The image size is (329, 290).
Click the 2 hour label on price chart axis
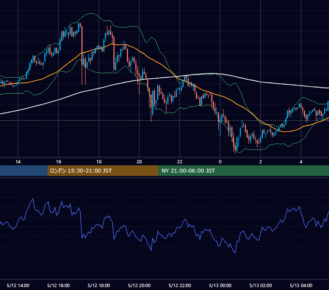tap(261, 162)
